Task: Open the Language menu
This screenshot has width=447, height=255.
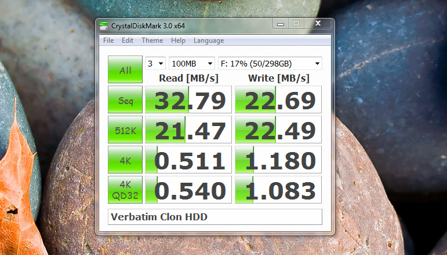Action: pos(209,40)
